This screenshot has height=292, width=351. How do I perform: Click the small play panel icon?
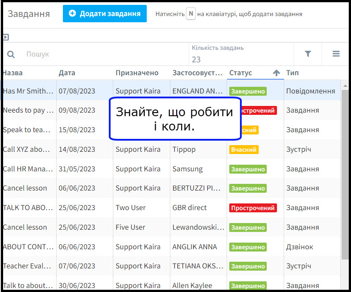6,37
